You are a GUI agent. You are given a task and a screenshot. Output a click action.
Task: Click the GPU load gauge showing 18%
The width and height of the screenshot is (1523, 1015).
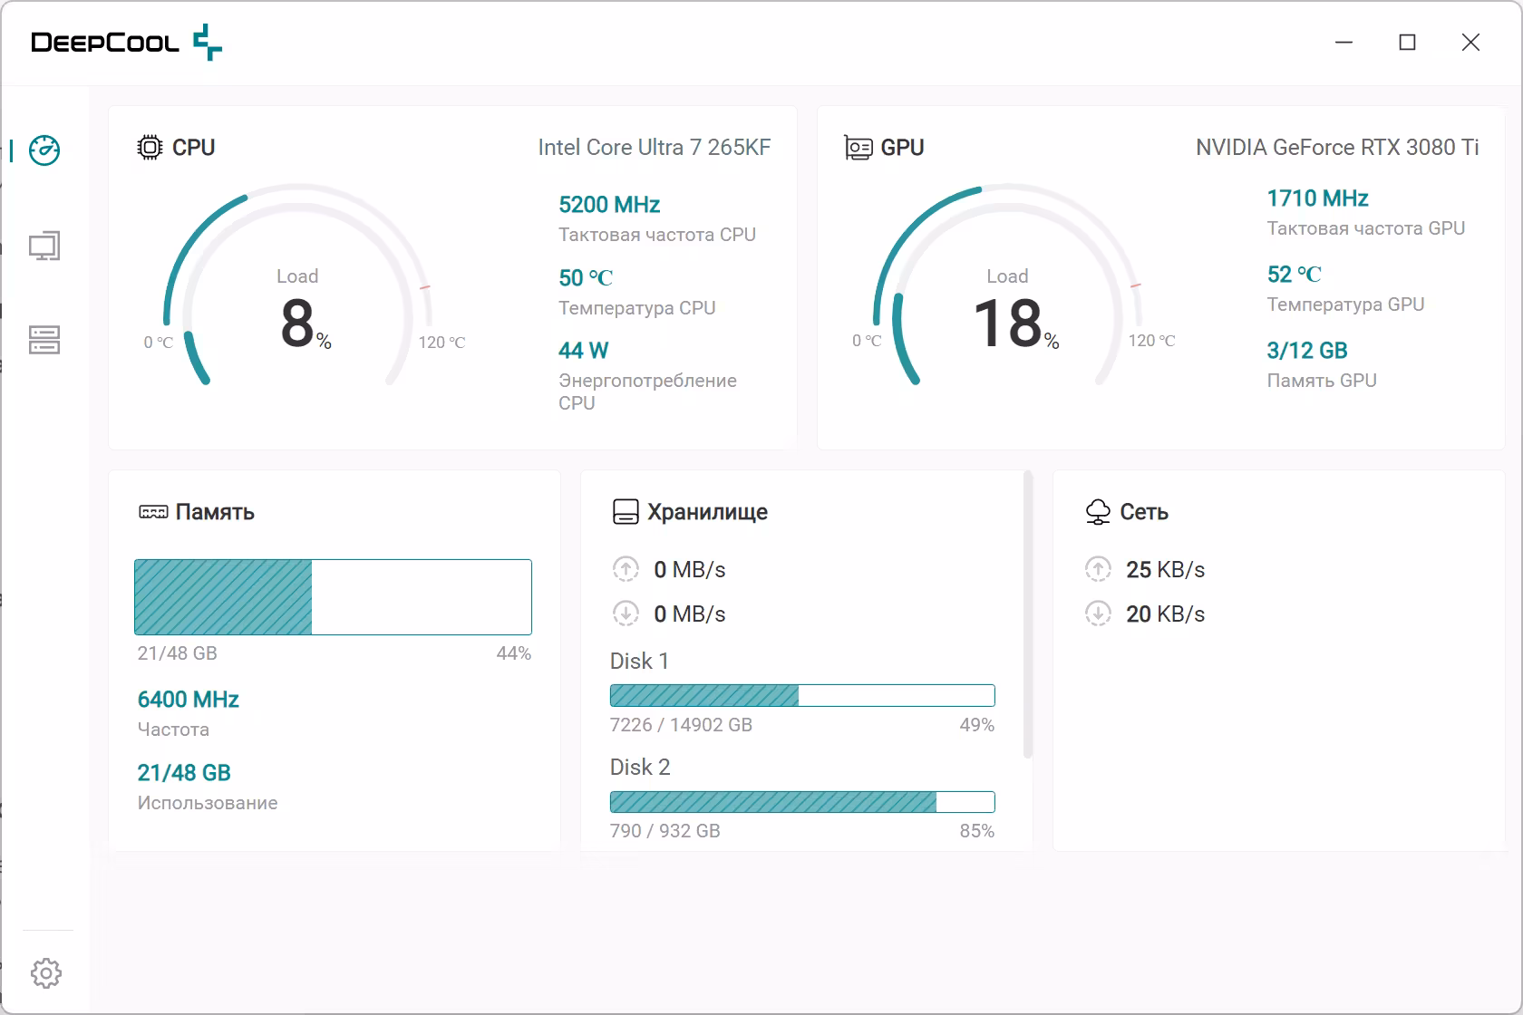[1007, 285]
